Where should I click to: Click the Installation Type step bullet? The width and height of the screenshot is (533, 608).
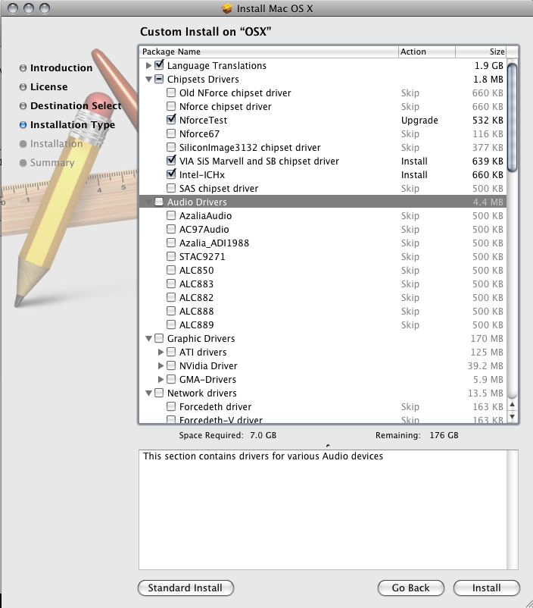[x=23, y=125]
